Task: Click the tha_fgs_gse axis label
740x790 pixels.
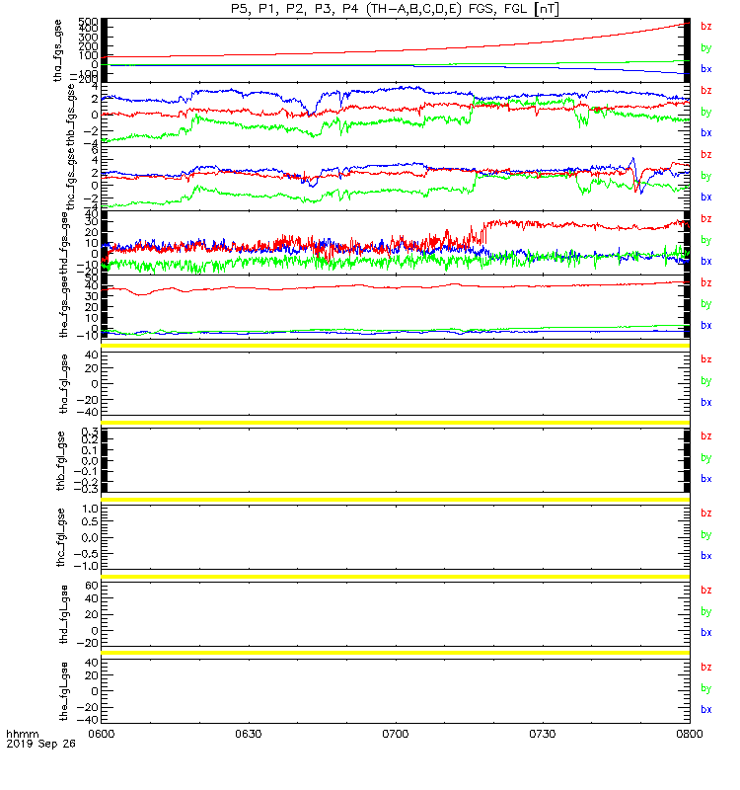Action: pyautogui.click(x=58, y=50)
